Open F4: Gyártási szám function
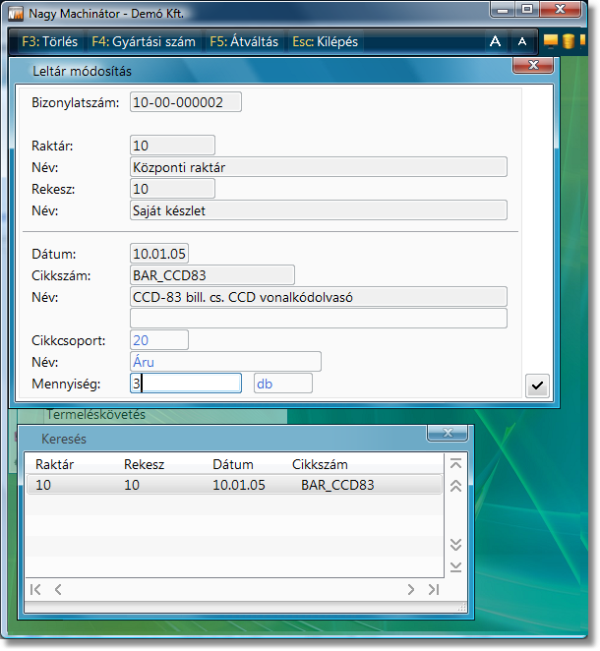Viewport: 600px width, 651px height. [144, 41]
